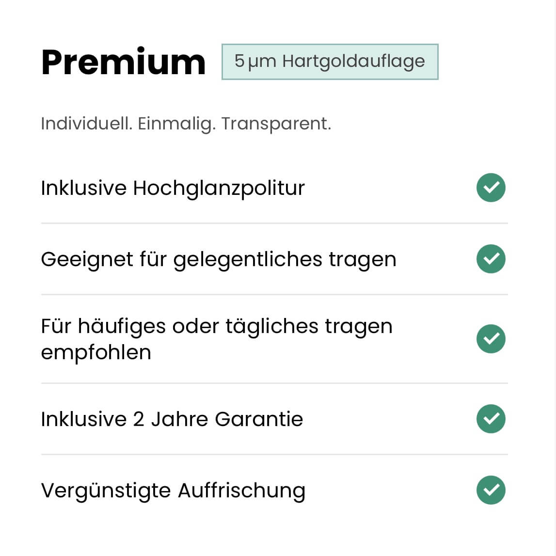
Task: Click the Für häufiges oder tägliches tragen empfohlen text
Action: click(217, 339)
